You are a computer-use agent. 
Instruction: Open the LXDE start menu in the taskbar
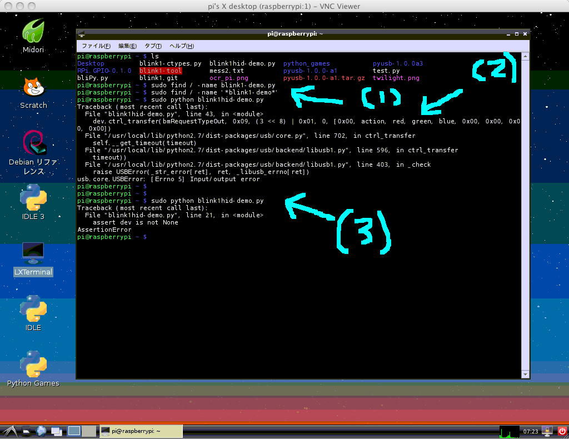9,431
